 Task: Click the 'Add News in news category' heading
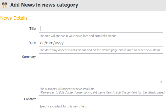click(44, 5)
